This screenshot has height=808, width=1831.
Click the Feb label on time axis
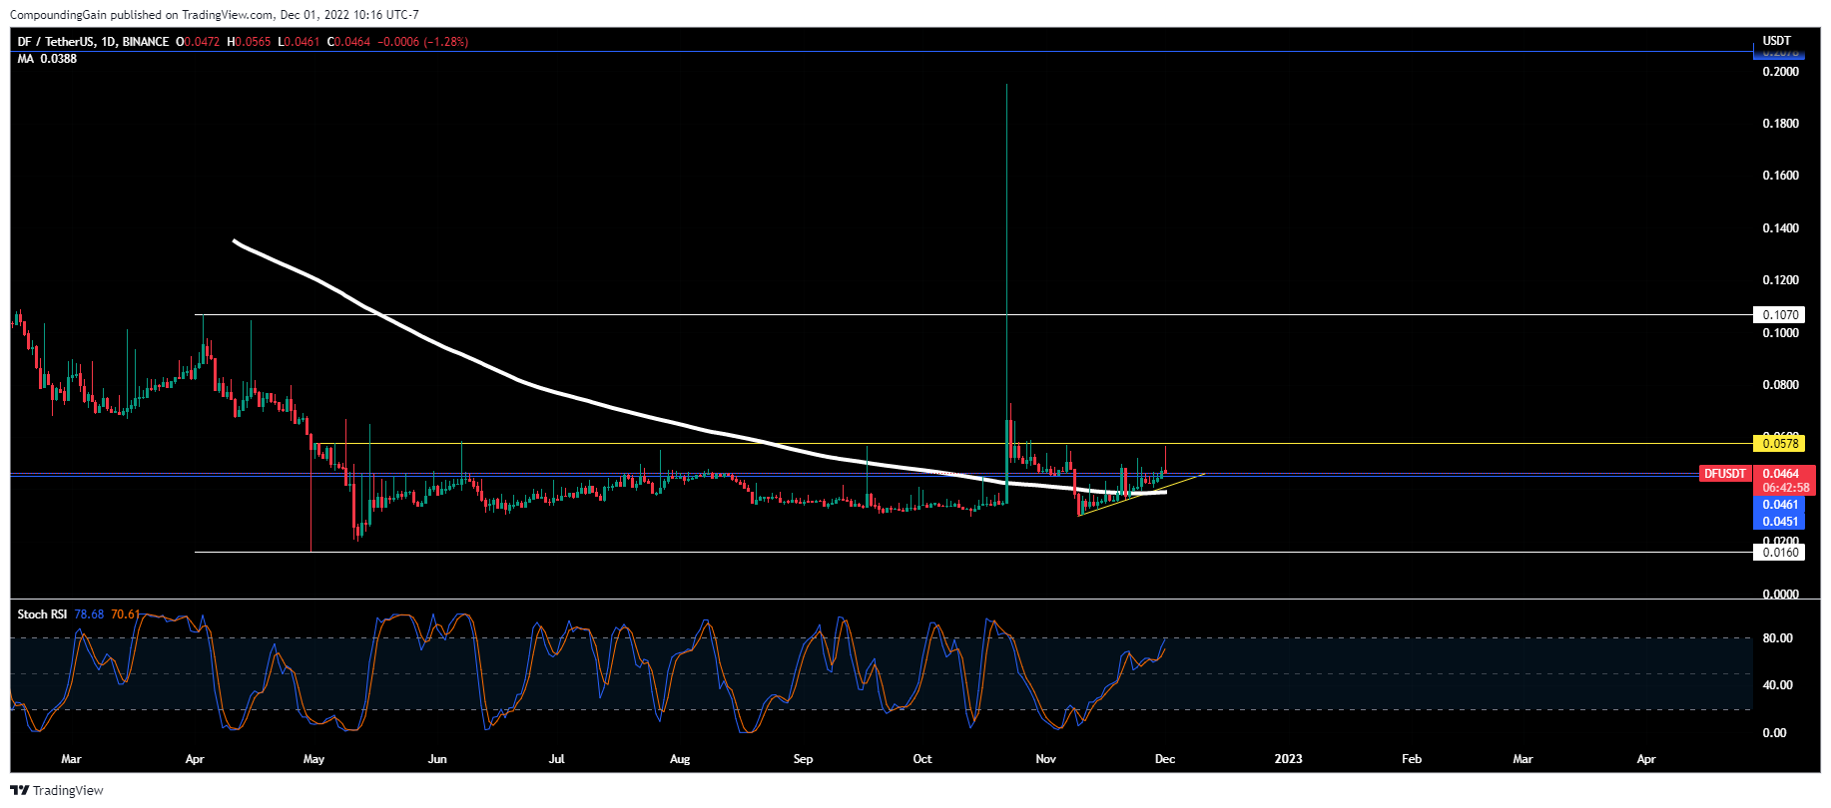coord(1412,759)
